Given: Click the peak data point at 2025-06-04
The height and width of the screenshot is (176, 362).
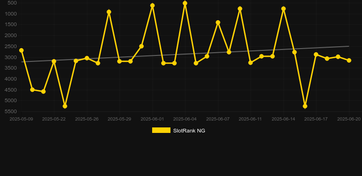Looking at the screenshot, I should [x=185, y=3].
